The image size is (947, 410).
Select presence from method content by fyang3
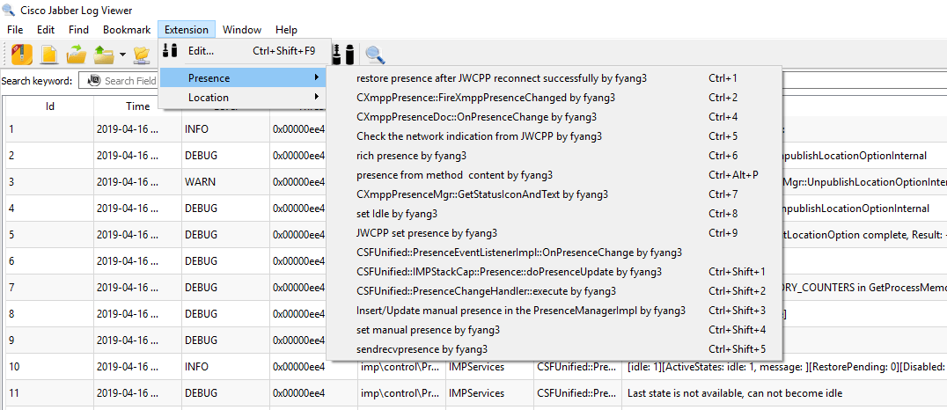554,174
